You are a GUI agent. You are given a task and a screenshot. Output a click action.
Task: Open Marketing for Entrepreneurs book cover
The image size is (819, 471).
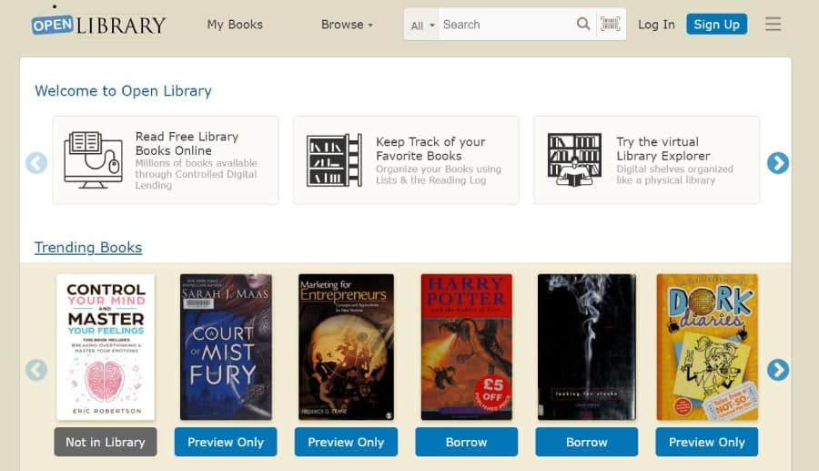(x=346, y=347)
